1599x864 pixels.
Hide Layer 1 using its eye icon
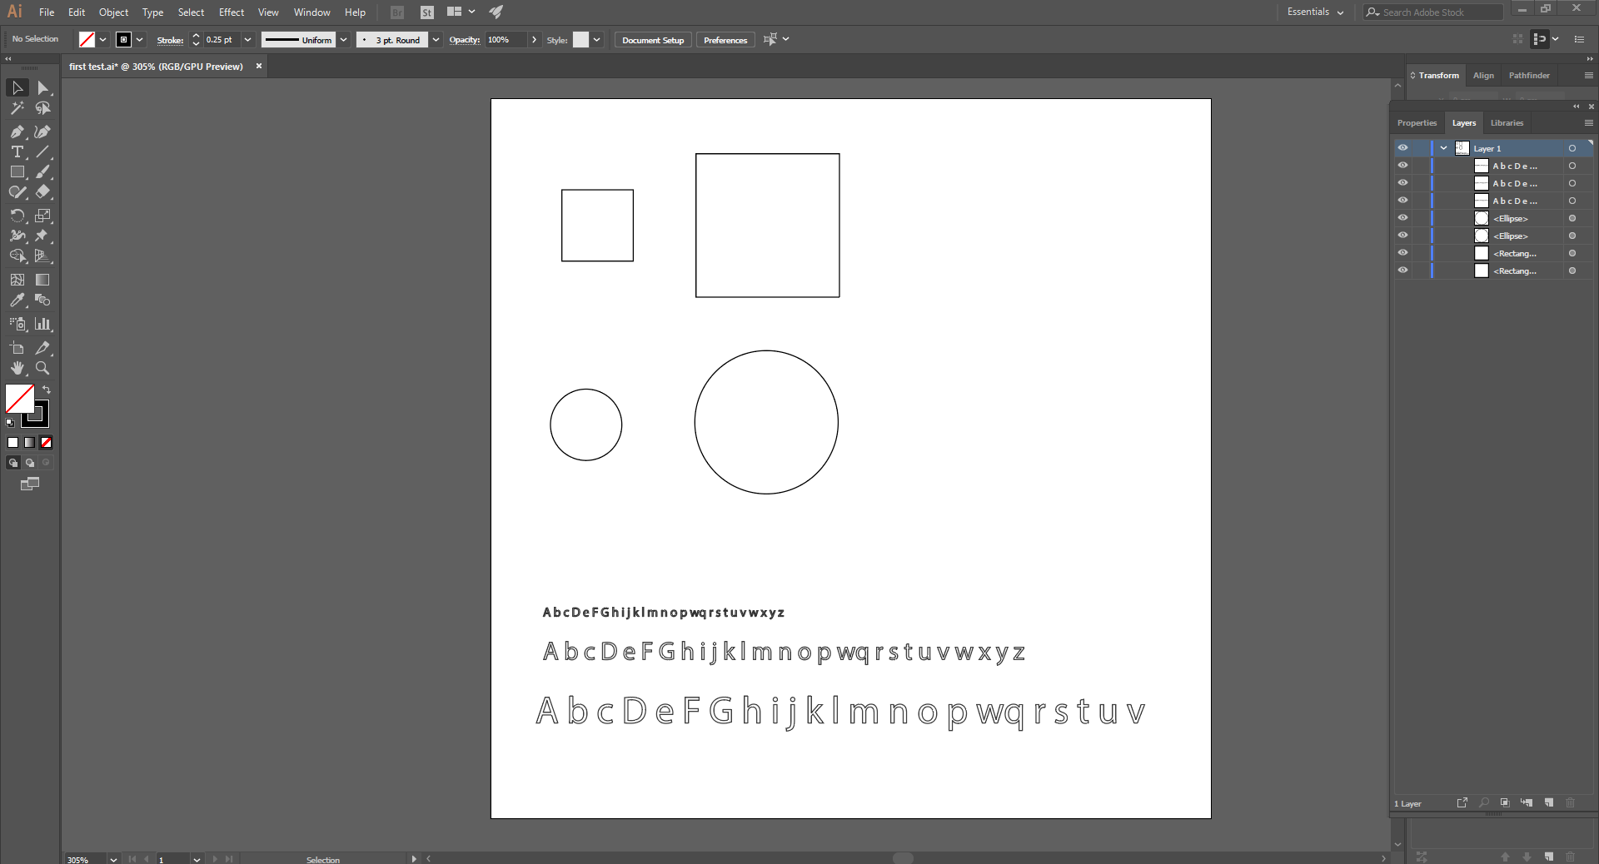(1402, 148)
